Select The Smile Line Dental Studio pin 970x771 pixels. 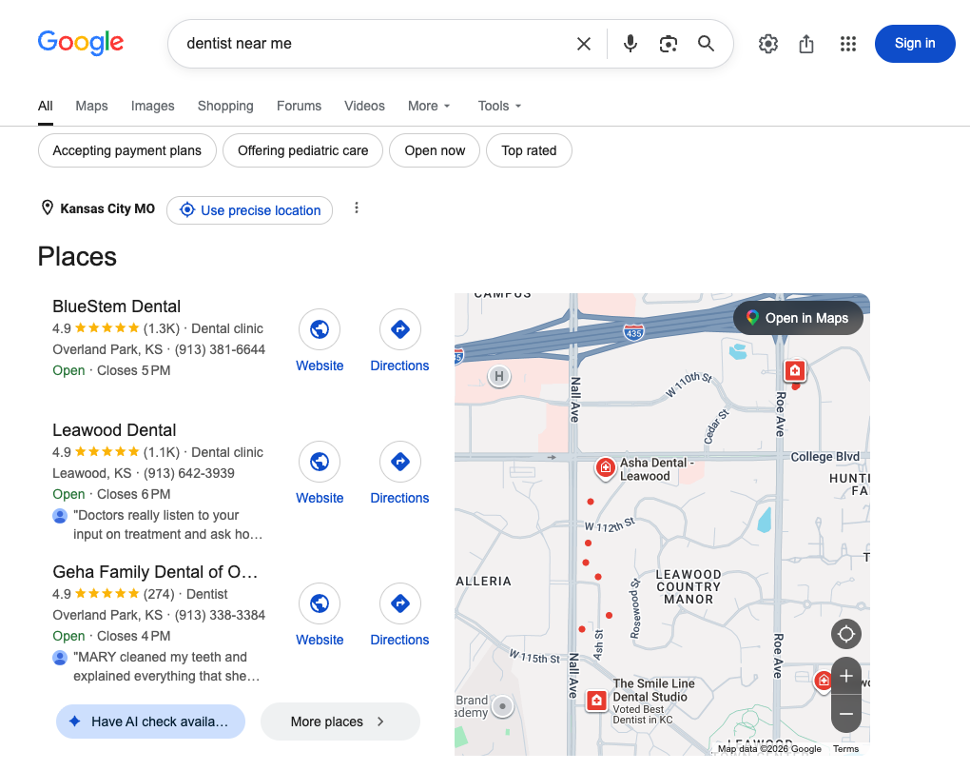tap(596, 701)
